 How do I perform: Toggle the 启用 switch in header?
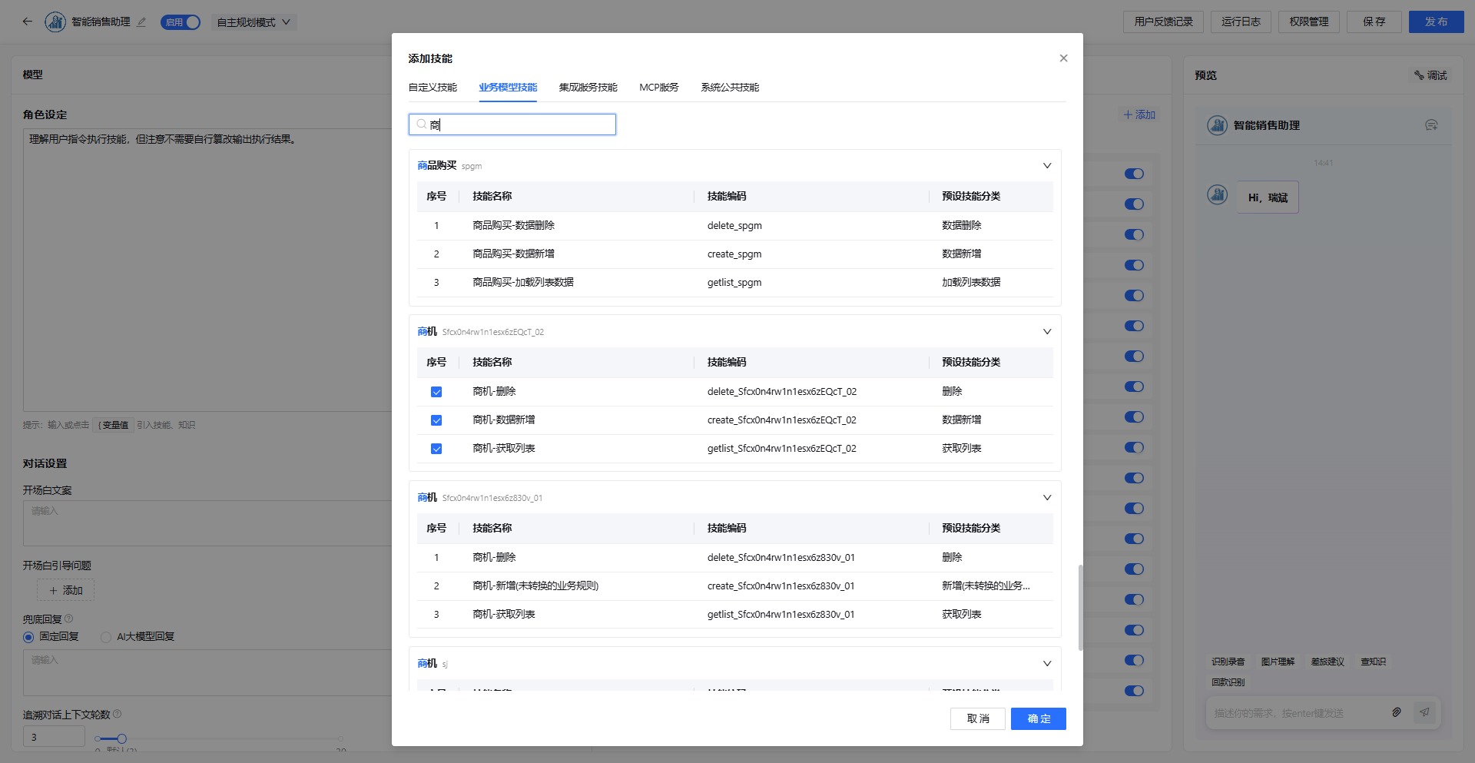181,22
